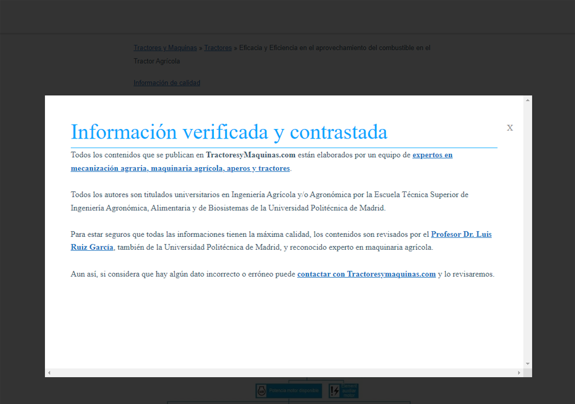Click the scroll up arrow in the modal
575x404 pixels.
tap(528, 100)
